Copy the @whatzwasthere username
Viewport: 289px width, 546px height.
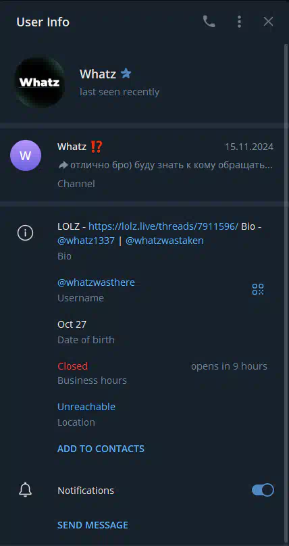click(x=96, y=282)
